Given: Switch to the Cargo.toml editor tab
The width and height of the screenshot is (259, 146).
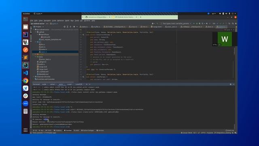Looking at the screenshot, I should click(156, 27).
